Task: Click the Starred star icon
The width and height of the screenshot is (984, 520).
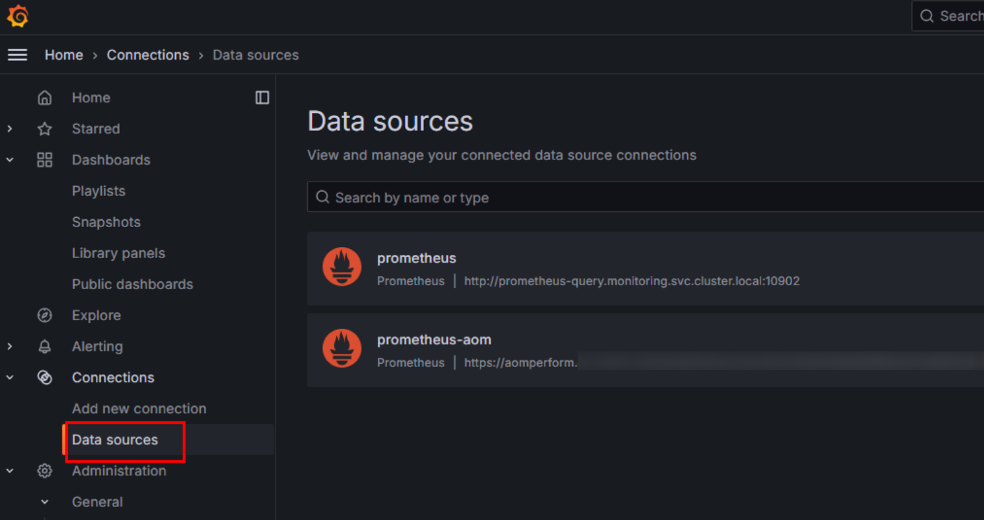Action: (45, 129)
